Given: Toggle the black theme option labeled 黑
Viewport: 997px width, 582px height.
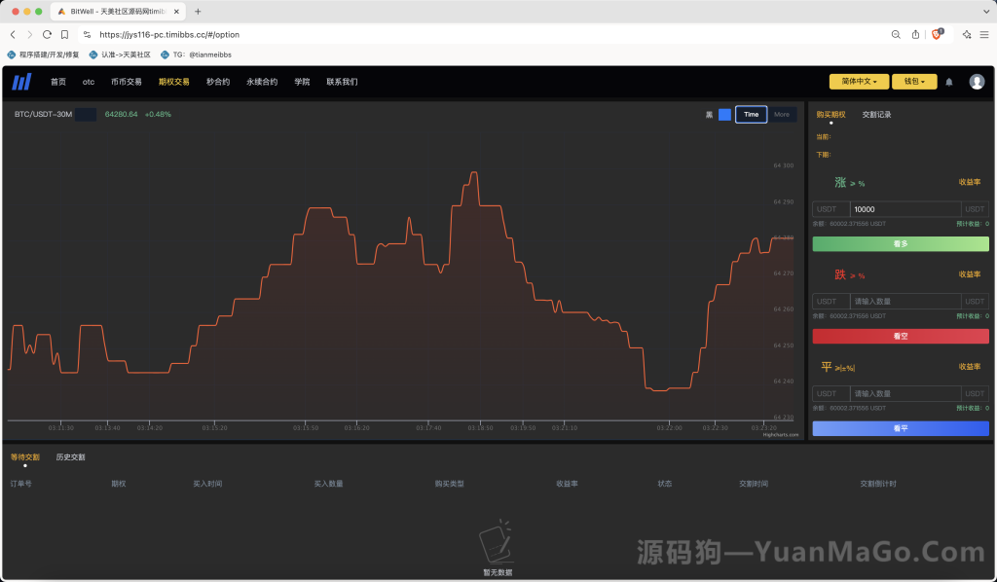Looking at the screenshot, I should (707, 114).
